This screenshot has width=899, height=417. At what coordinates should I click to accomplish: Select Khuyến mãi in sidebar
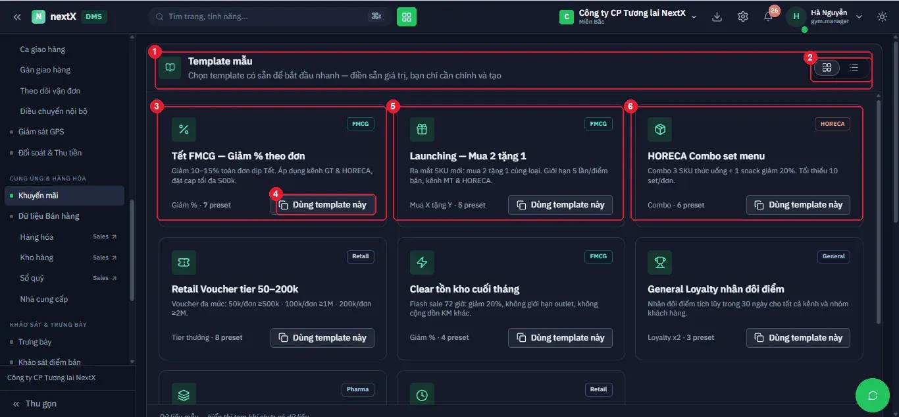click(x=64, y=196)
